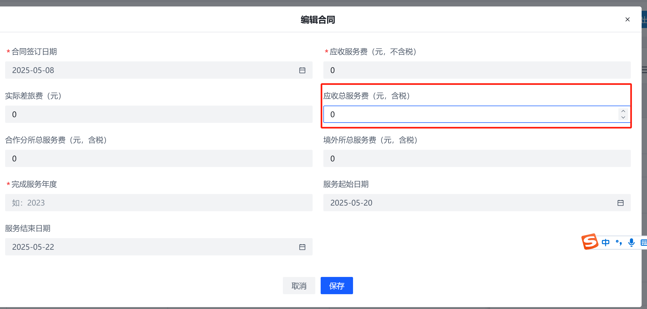The image size is (647, 309).
Task: Click the 保存 button
Action: tap(337, 286)
